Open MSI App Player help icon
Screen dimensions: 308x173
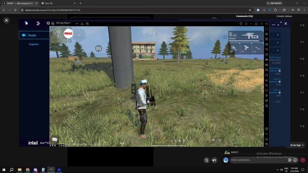[241, 23]
